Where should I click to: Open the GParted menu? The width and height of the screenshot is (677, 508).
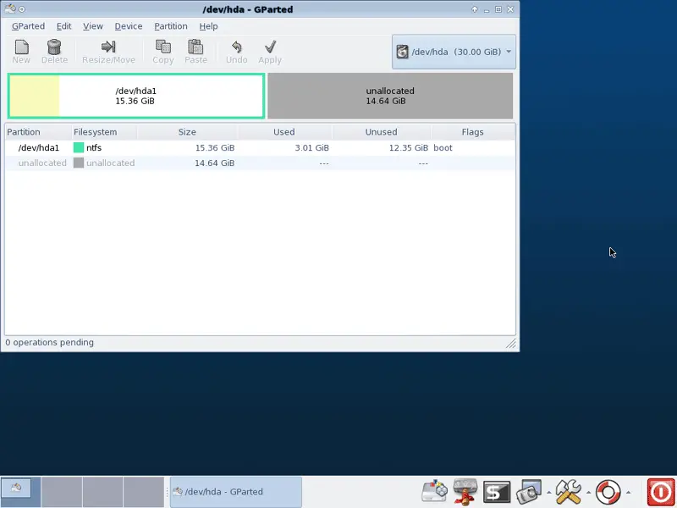(x=28, y=26)
